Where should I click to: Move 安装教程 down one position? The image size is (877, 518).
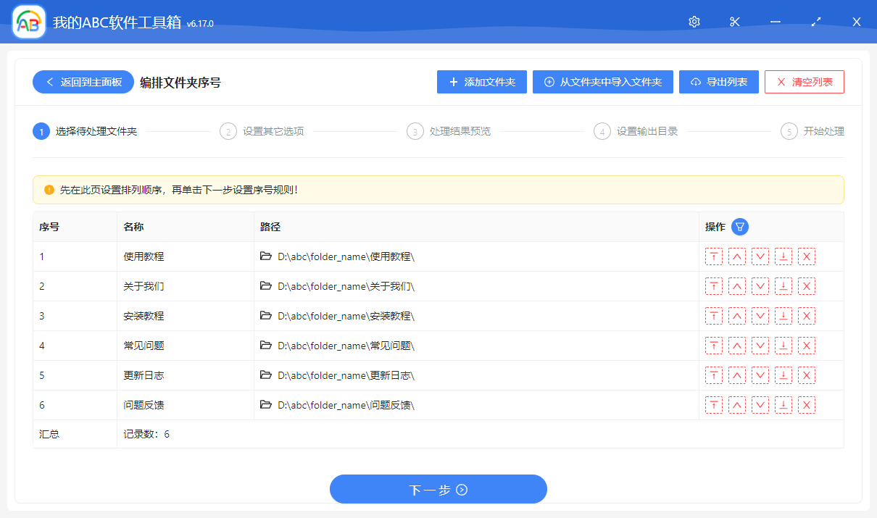click(x=760, y=315)
